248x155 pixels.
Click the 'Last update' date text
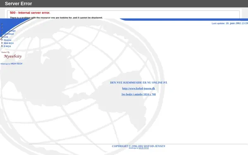pyautogui.click(x=230, y=23)
